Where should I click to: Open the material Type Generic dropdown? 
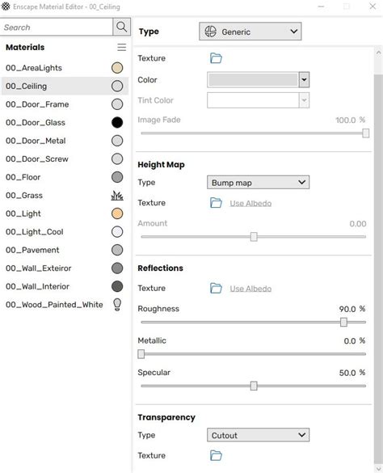pos(250,32)
